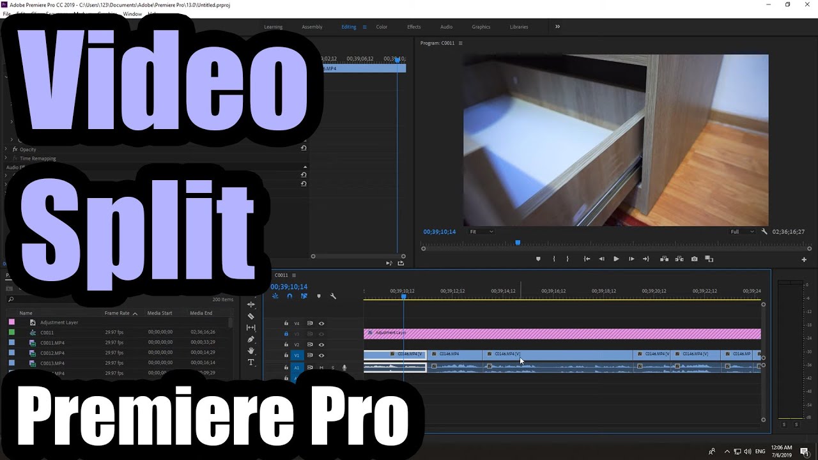This screenshot has height=460, width=818.
Task: Open Program: C0011 panel menu
Action: click(460, 43)
